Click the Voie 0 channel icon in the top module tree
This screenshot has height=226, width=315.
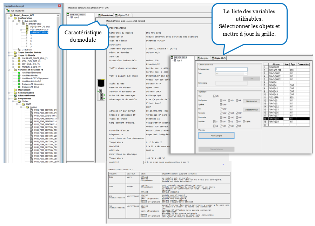72,18
